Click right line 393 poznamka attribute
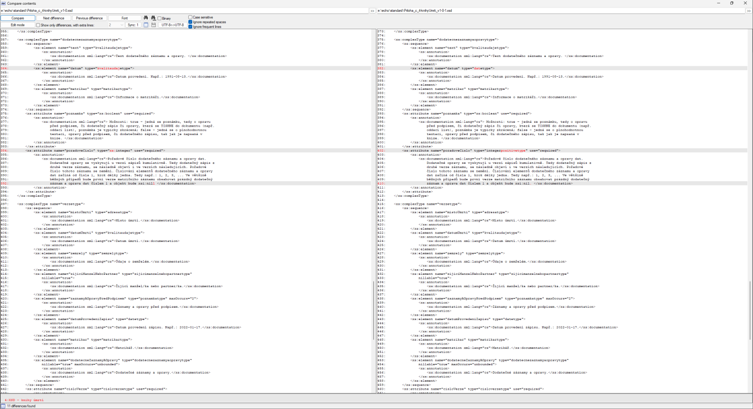The width and height of the screenshot is (753, 409). coord(467,113)
